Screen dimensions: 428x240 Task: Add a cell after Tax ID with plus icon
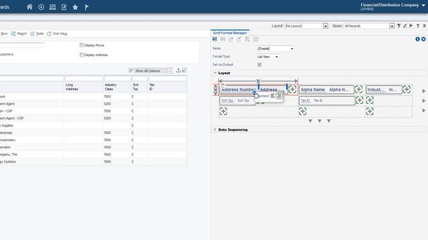[x=360, y=100]
